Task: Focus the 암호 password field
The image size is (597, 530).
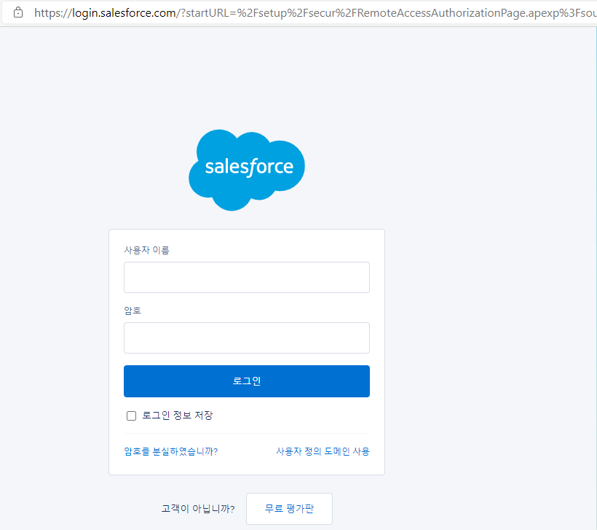Action: 247,338
